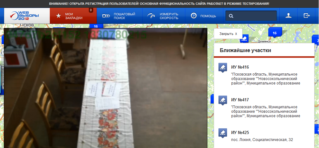
Task: Click address пос. Локня, Социалистическая, 32
Action: tap(262, 140)
